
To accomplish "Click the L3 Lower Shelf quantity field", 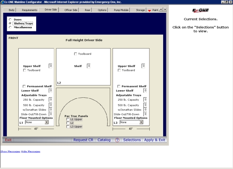I will 145,91.
